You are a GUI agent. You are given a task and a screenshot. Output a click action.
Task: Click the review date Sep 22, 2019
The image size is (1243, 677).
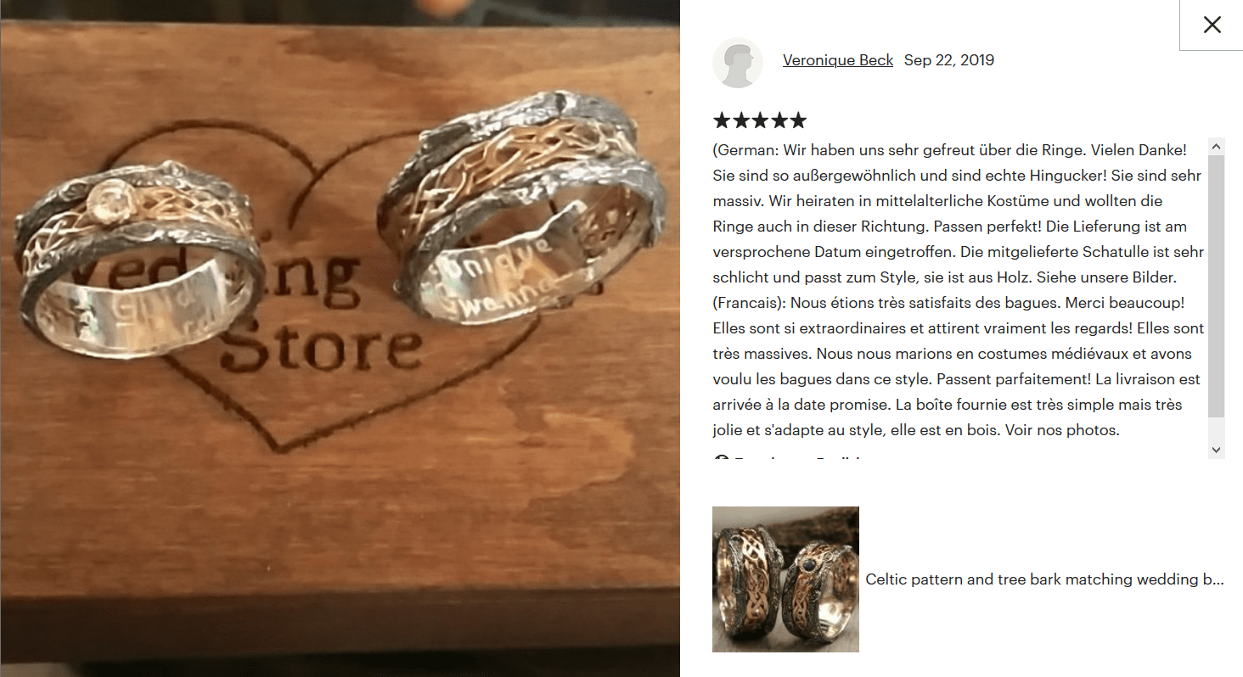coord(949,60)
